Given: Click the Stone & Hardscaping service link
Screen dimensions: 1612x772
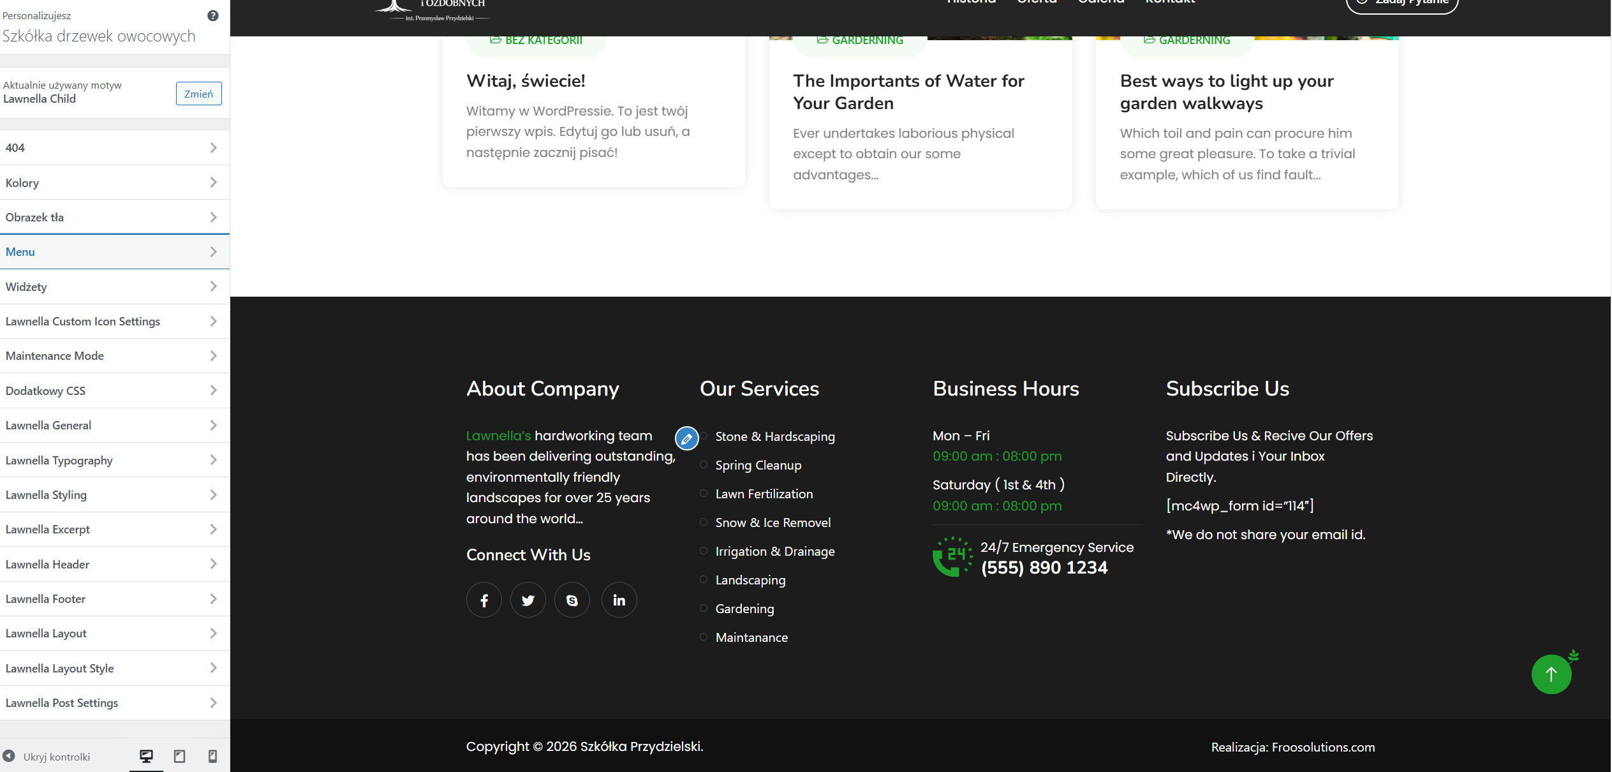Looking at the screenshot, I should [x=774, y=436].
